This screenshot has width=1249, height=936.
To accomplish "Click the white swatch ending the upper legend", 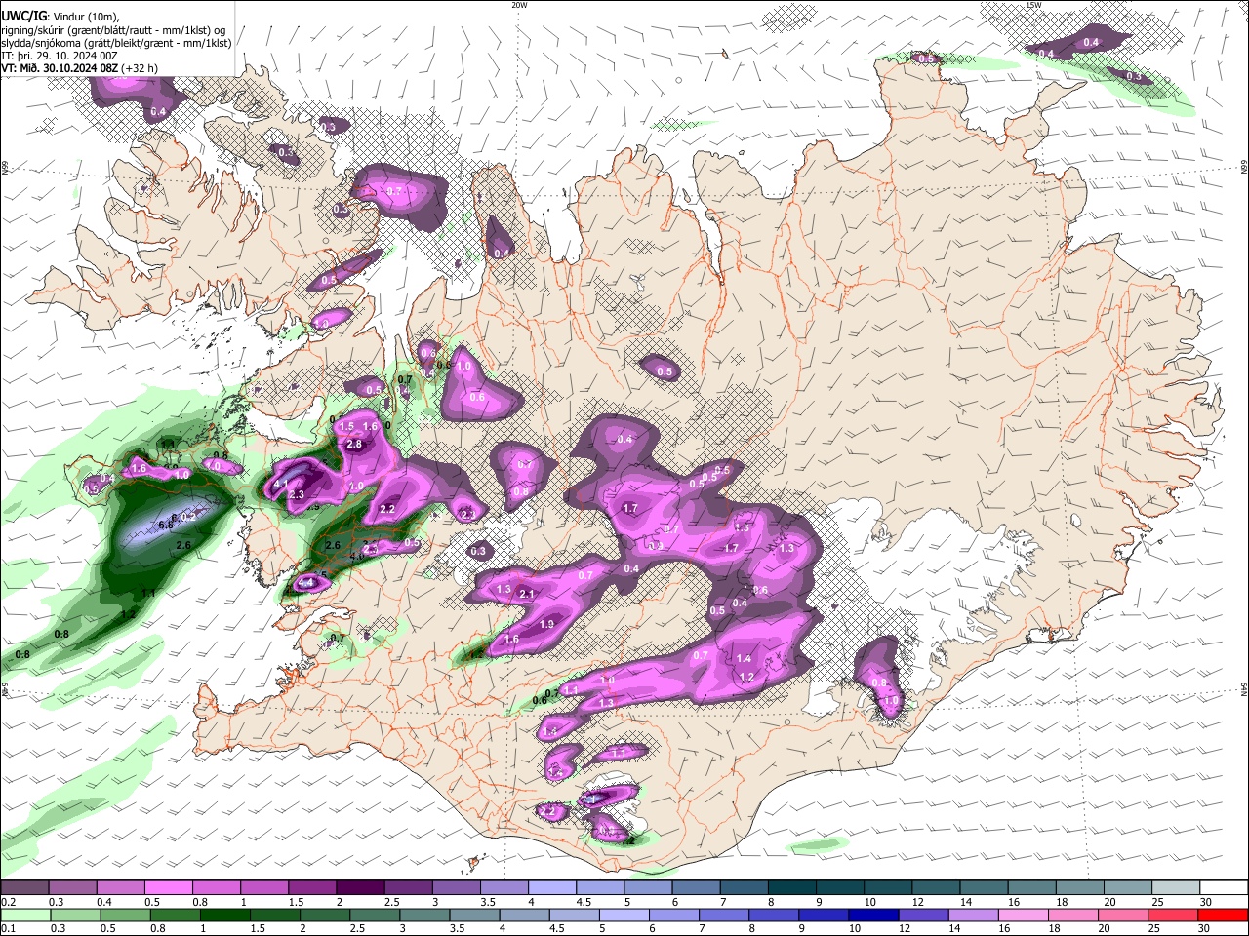I will point(1224,887).
